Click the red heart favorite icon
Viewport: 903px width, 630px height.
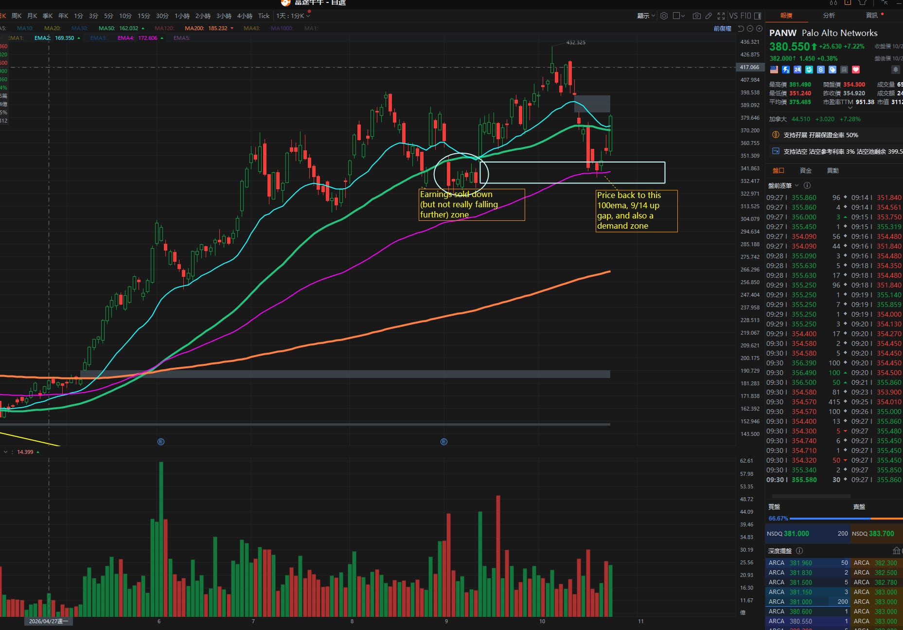click(856, 70)
